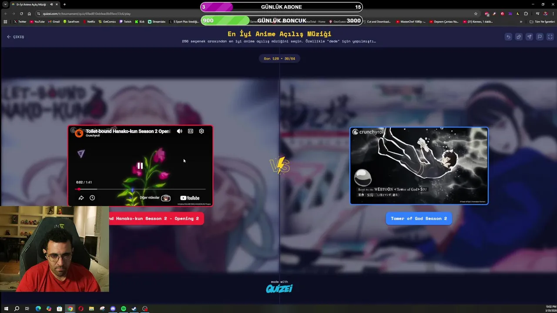Screen dimensions: 557x313
Task: Open the GetComics bookmark
Action: 107,22
